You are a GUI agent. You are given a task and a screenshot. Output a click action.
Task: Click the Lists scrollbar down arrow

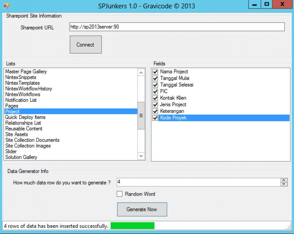(x=141, y=156)
